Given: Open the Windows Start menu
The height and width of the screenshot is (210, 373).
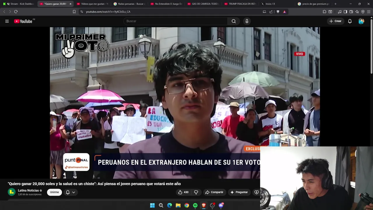Looking at the screenshot, I should (x=152, y=205).
